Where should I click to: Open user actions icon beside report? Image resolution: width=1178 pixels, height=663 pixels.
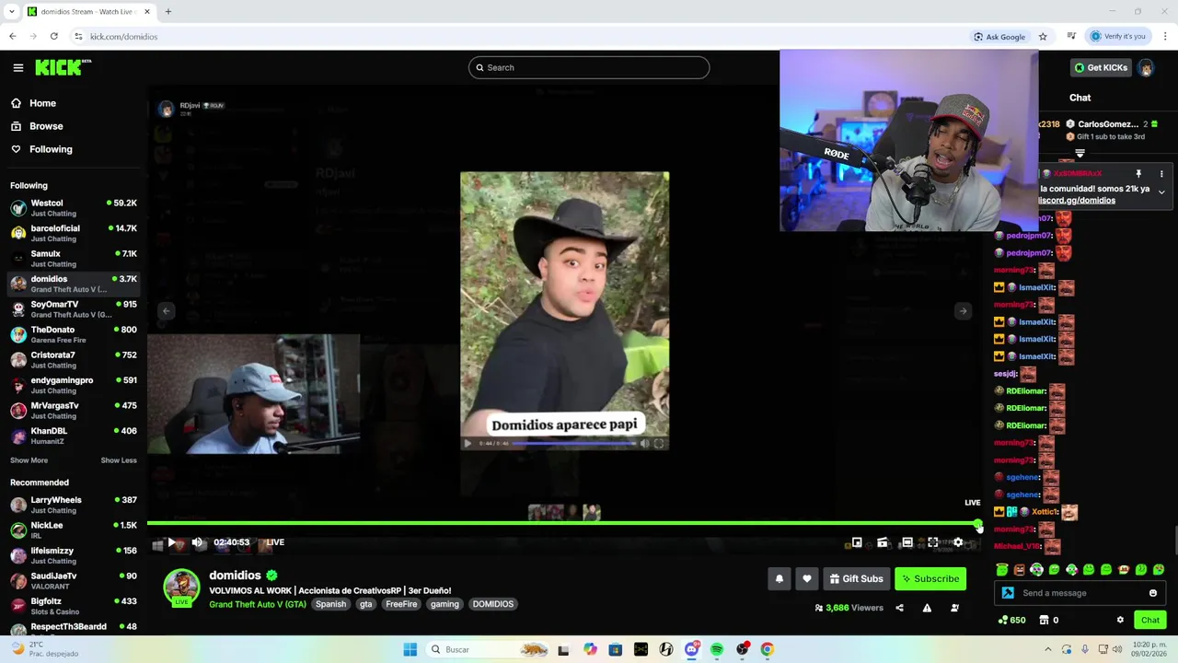click(x=954, y=608)
